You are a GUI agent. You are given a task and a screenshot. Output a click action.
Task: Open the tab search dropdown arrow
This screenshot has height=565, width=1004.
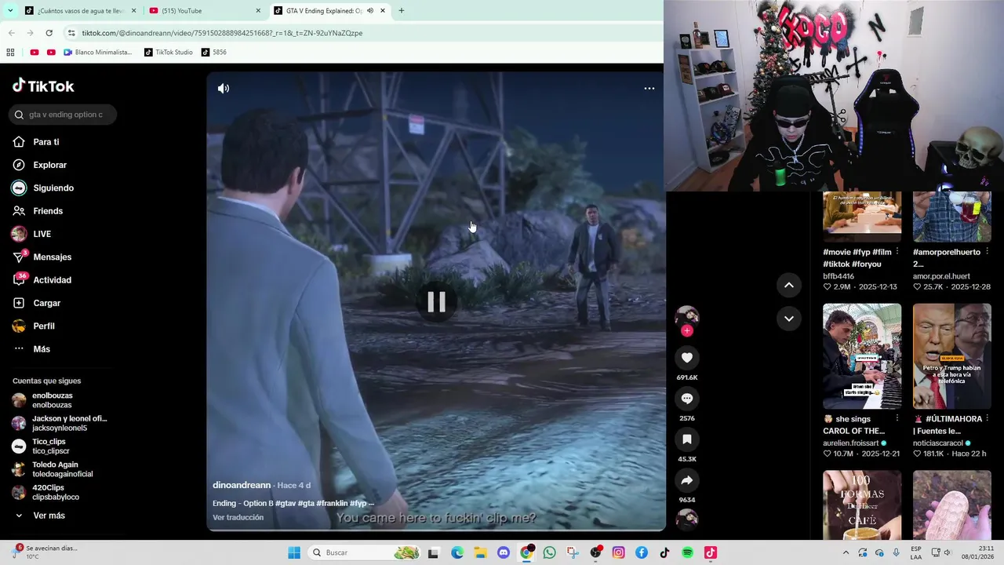(x=10, y=11)
